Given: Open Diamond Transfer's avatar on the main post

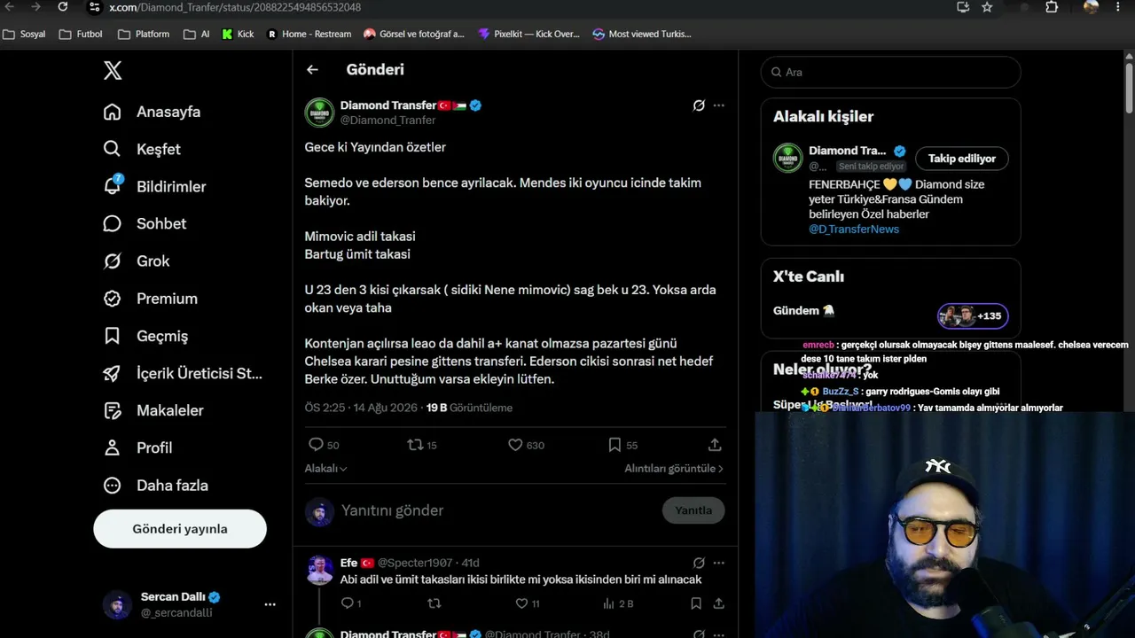Looking at the screenshot, I should pyautogui.click(x=319, y=113).
